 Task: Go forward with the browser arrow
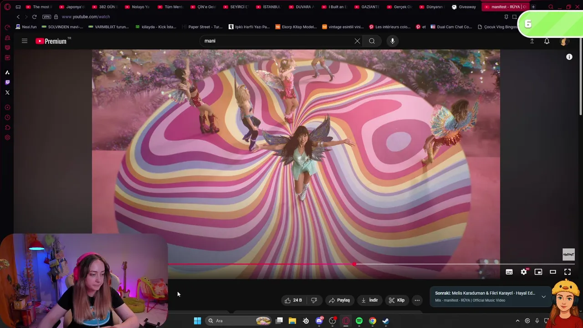point(26,17)
